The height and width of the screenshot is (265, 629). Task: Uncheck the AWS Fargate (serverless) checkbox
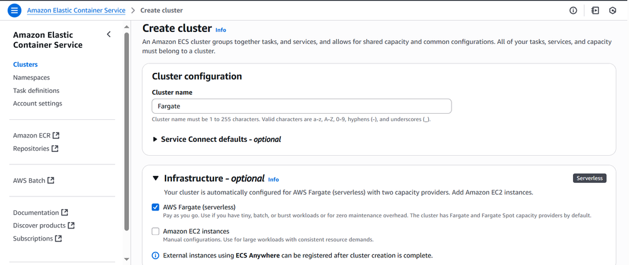156,207
